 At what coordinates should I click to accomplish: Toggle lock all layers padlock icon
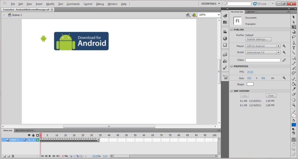click(x=33, y=135)
